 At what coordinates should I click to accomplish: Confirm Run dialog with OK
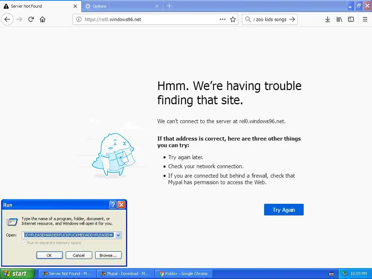(49, 255)
